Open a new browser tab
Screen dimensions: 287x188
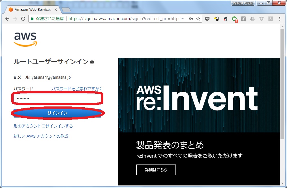pos(66,10)
